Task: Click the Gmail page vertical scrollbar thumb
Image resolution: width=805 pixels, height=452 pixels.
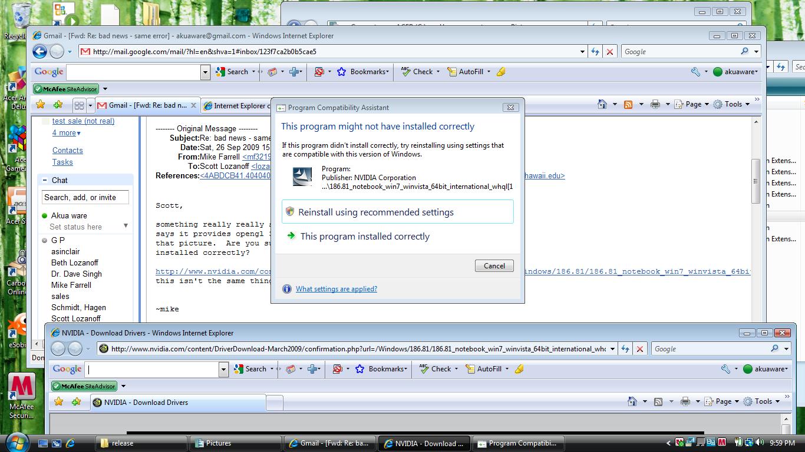Action: [x=755, y=181]
